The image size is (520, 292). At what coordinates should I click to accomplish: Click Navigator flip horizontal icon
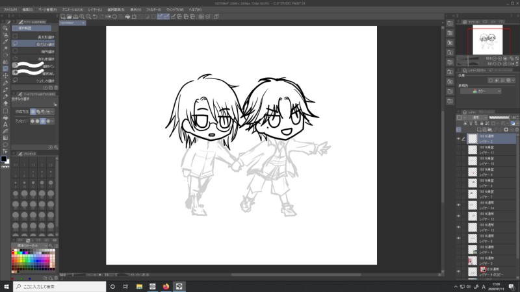(512, 64)
